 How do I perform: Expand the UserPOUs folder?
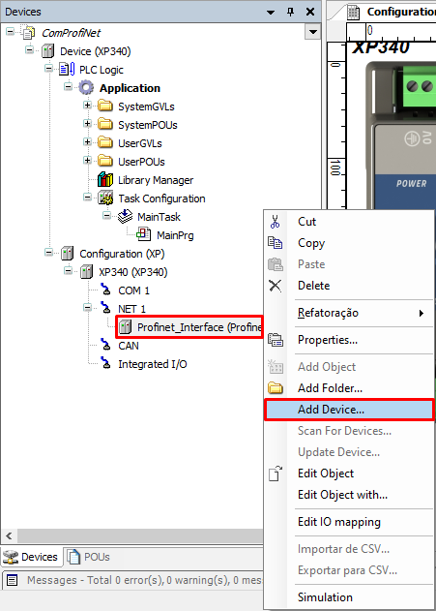[87, 160]
